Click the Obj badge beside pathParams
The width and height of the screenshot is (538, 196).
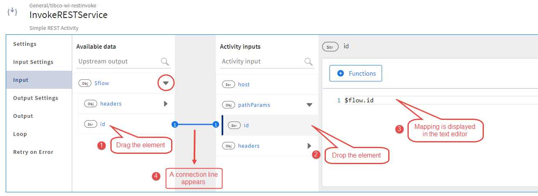[229, 105]
